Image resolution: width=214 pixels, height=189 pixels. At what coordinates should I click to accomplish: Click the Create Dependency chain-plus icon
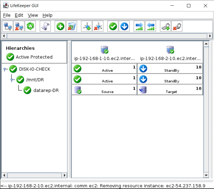[x=165, y=26]
